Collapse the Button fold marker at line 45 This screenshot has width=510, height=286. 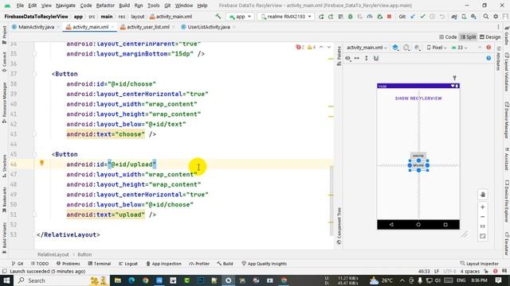pos(34,154)
